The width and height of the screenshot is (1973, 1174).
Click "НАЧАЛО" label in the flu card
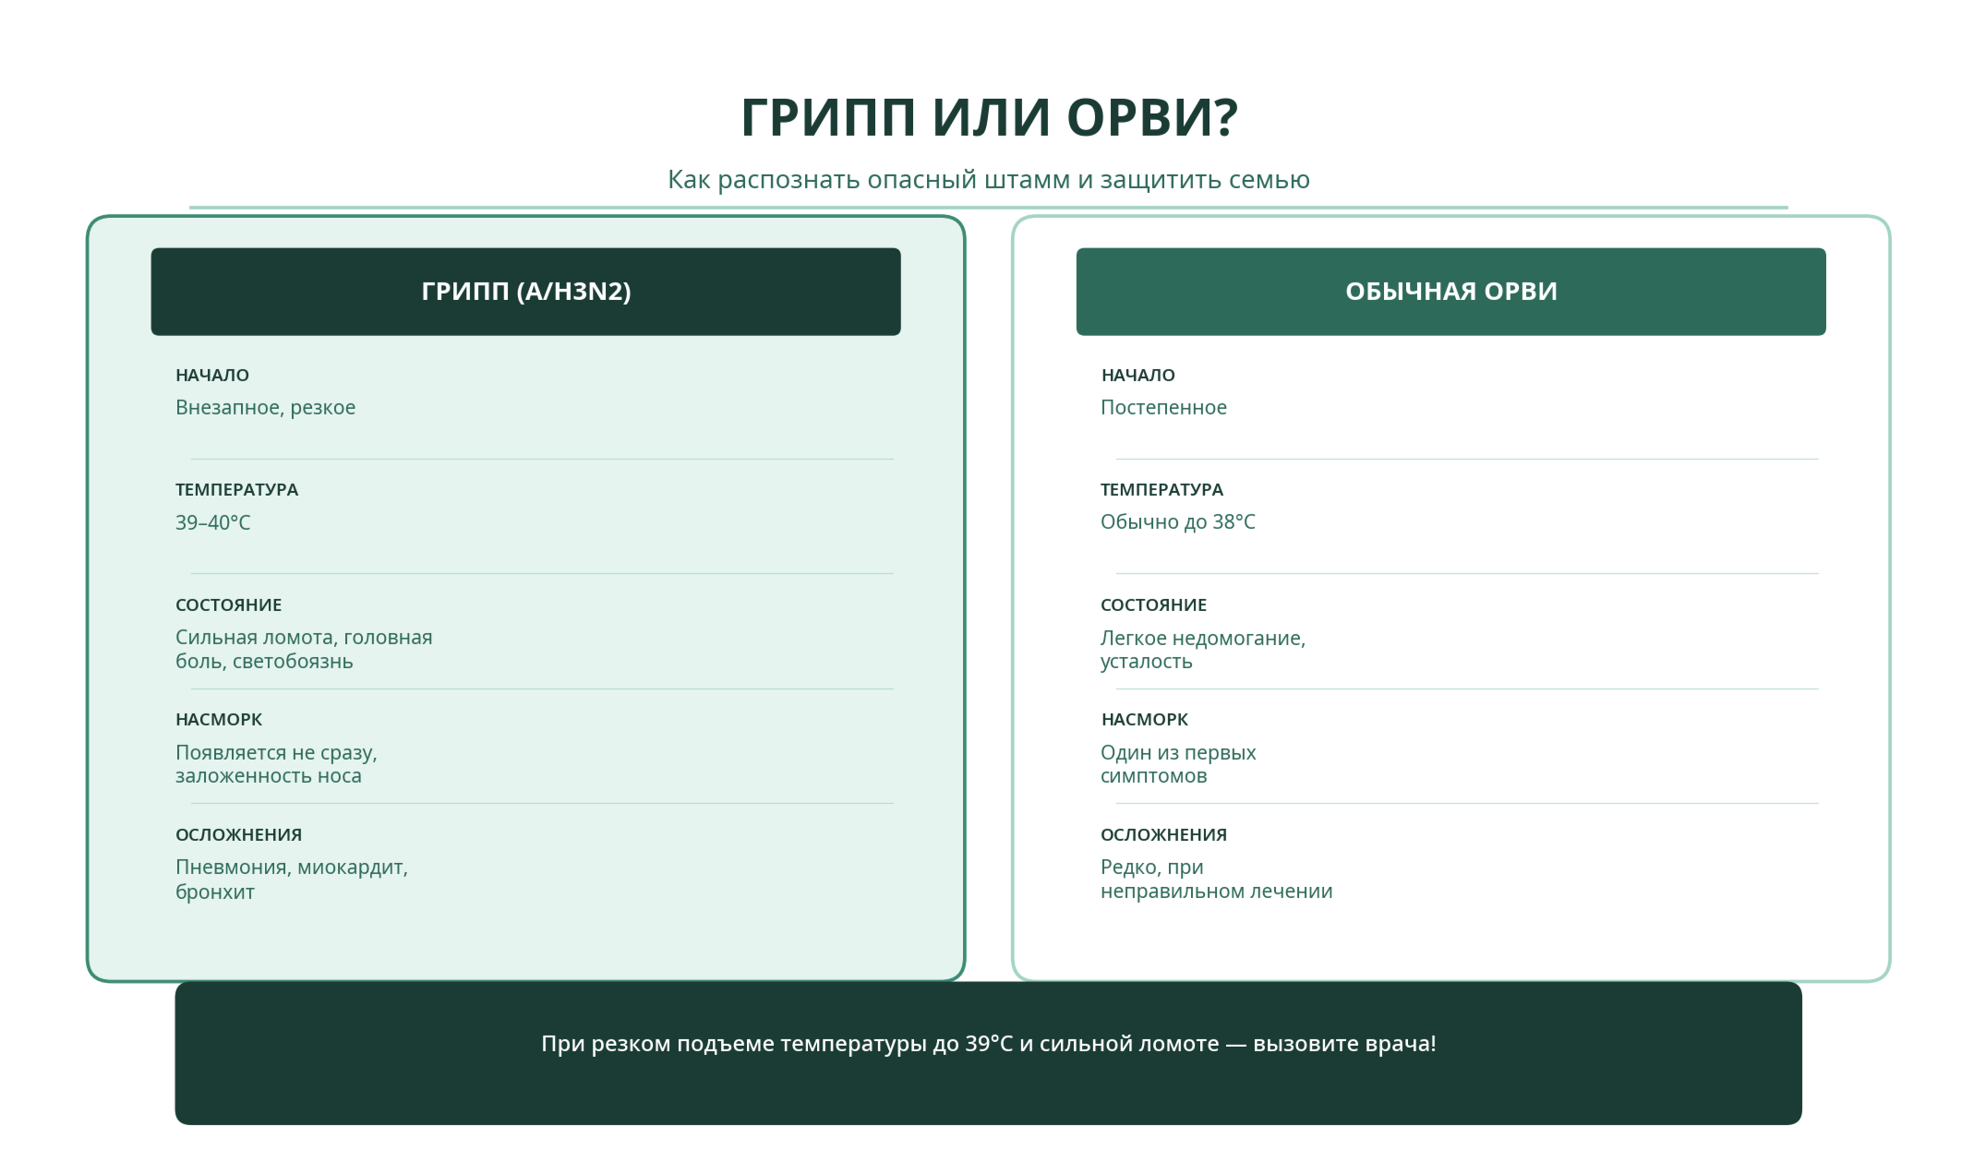212,376
